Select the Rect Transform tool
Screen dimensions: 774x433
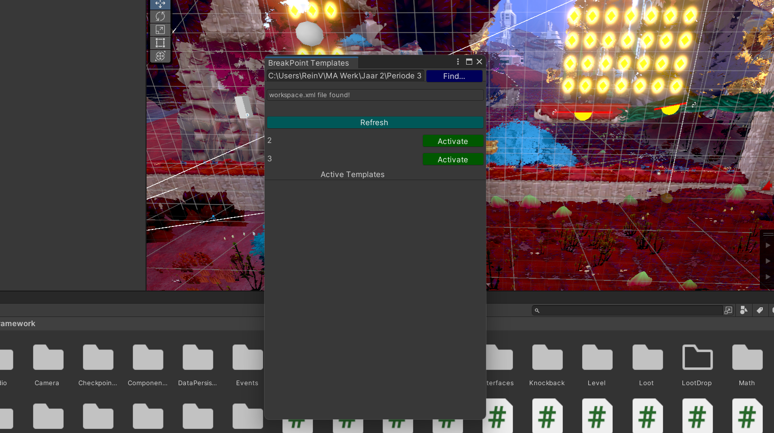(x=160, y=43)
